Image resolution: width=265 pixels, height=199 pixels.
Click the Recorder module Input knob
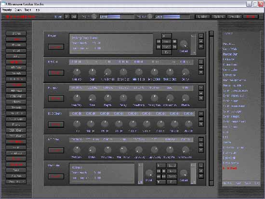click(149, 173)
